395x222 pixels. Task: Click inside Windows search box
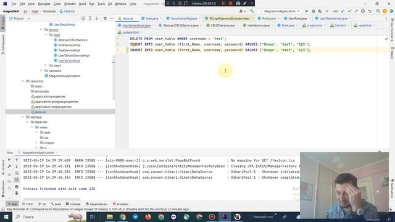(49, 216)
